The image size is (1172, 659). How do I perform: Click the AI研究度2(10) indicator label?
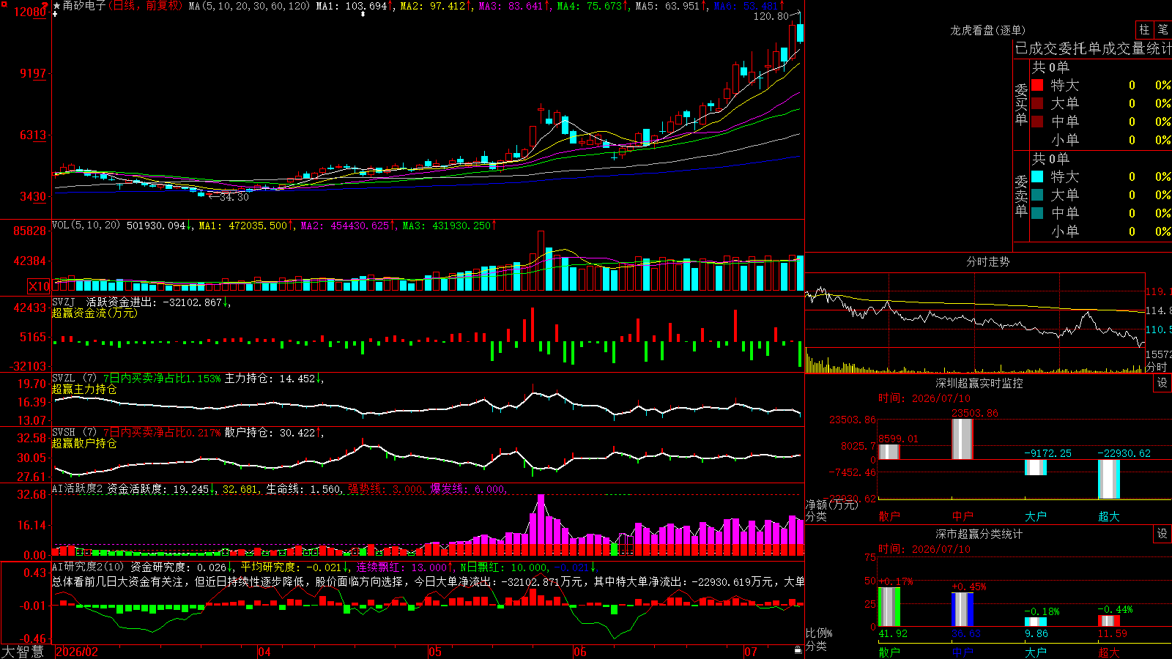[88, 567]
